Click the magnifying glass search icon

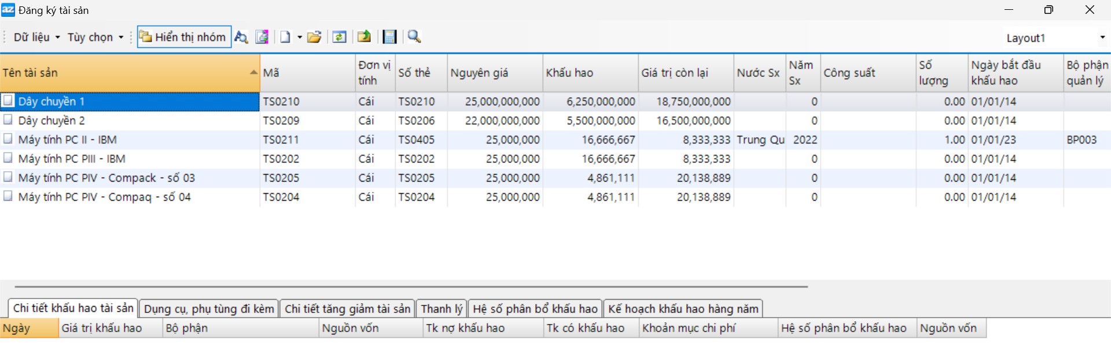414,37
